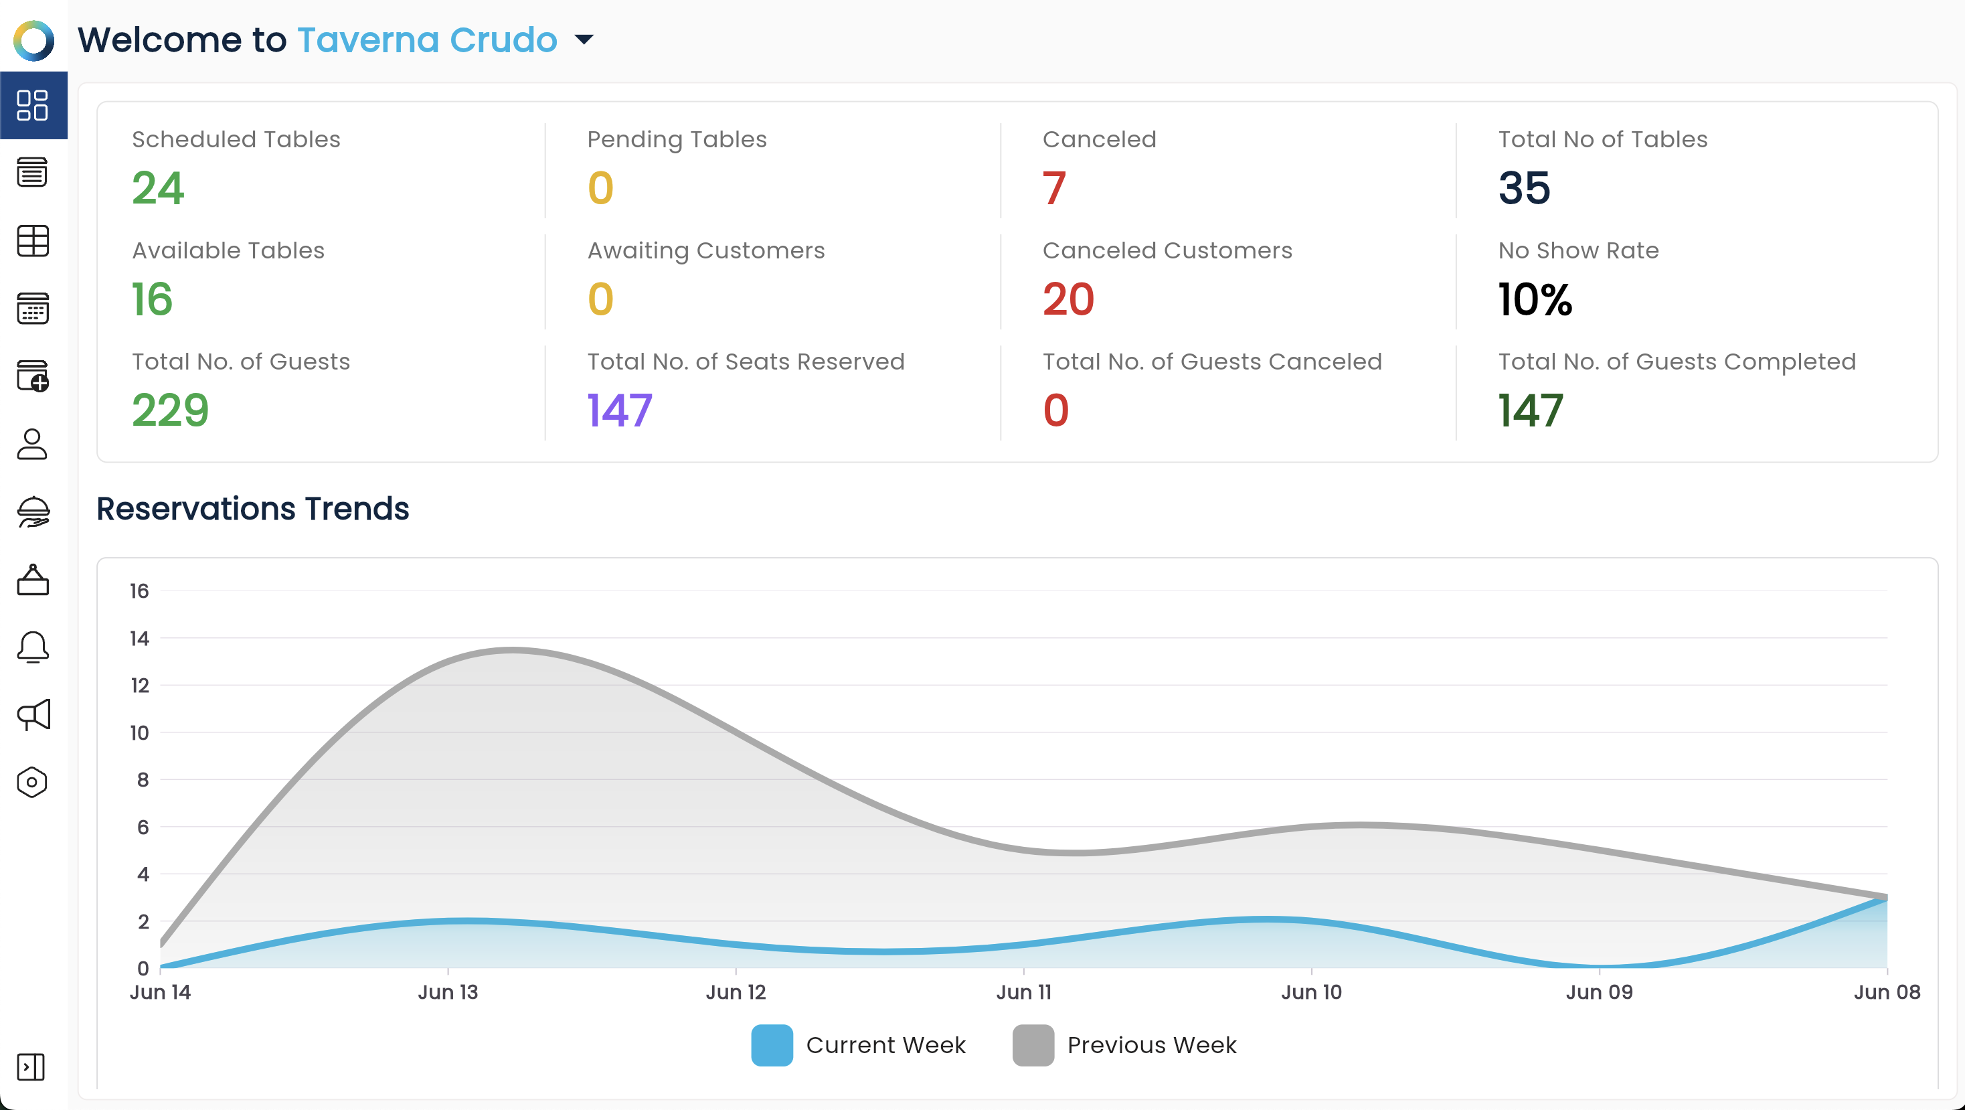Click the app logo ring icon
This screenshot has height=1110, width=1965.
pos(33,40)
